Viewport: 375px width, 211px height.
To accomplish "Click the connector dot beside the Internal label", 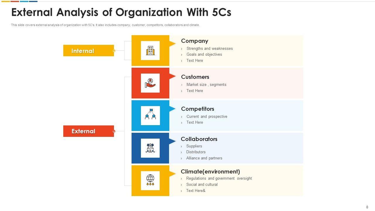I will pos(114,51).
